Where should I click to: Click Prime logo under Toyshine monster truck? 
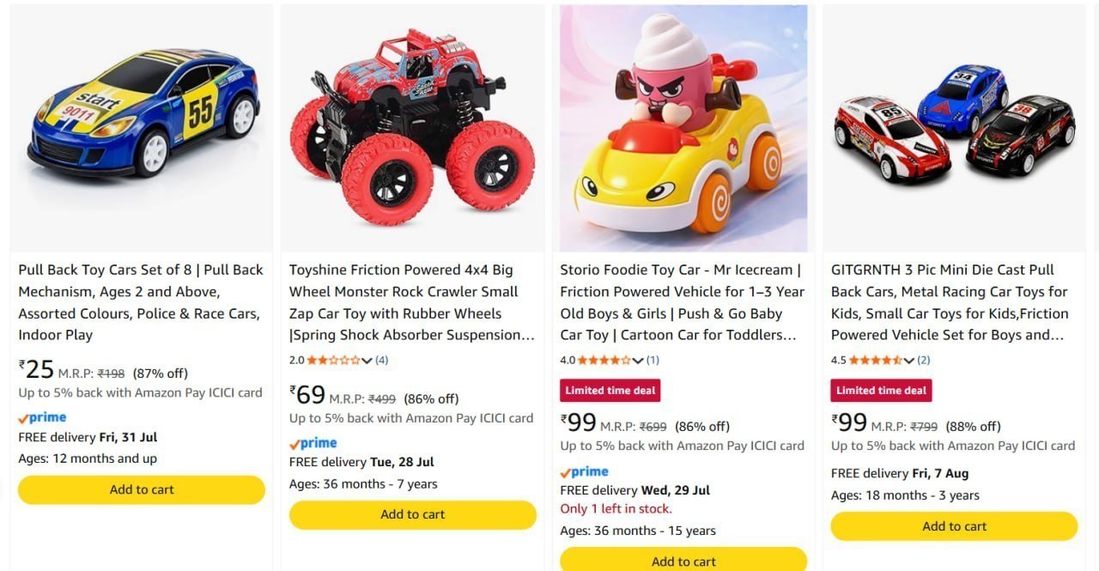coord(313,443)
